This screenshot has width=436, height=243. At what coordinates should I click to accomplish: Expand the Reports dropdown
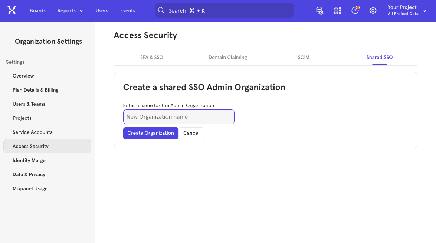[x=70, y=10]
